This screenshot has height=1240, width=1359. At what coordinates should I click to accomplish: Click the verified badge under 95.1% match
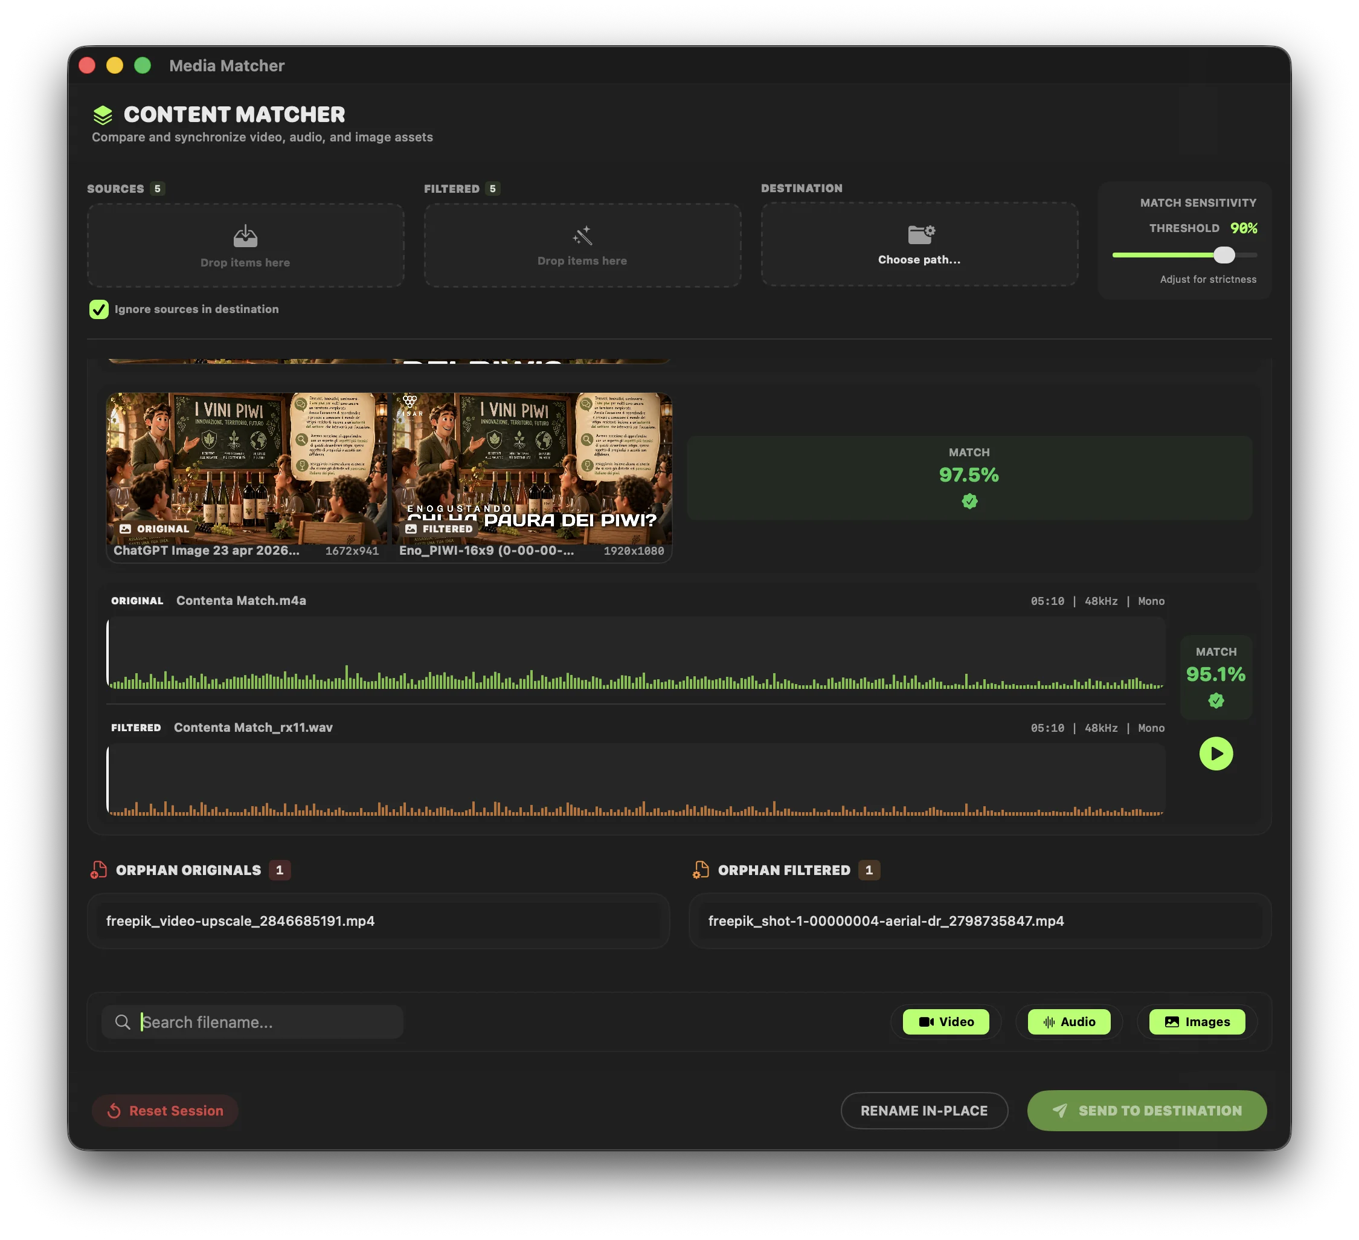coord(1215,700)
